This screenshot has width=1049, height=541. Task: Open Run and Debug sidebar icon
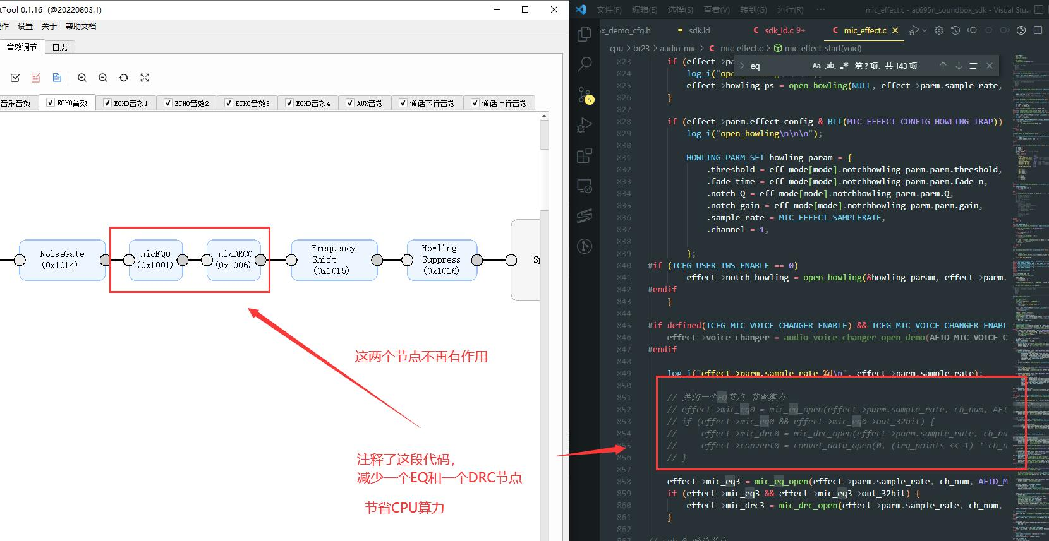(585, 125)
